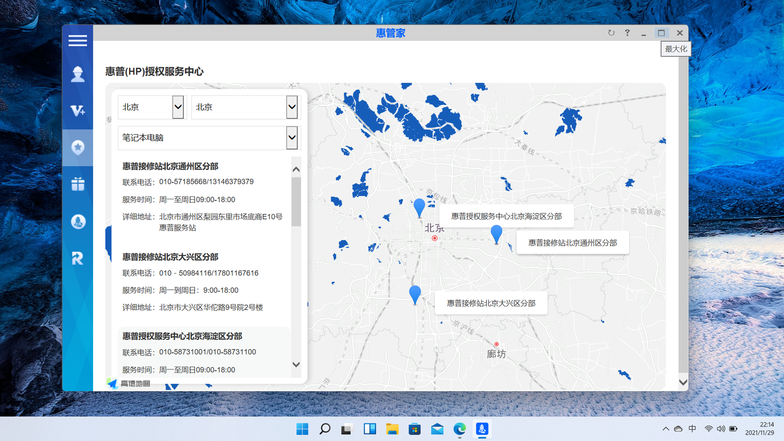Open the city dropdown showing 北京

click(246, 107)
